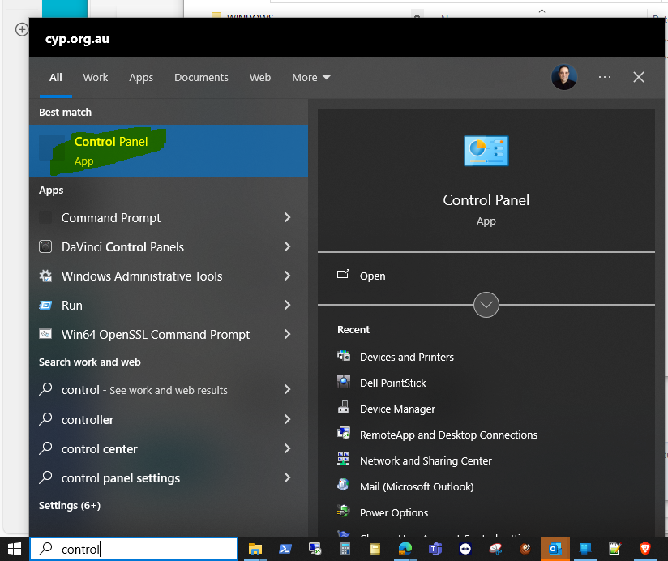Click the Power Options icon
This screenshot has width=668, height=561.
pyautogui.click(x=344, y=511)
